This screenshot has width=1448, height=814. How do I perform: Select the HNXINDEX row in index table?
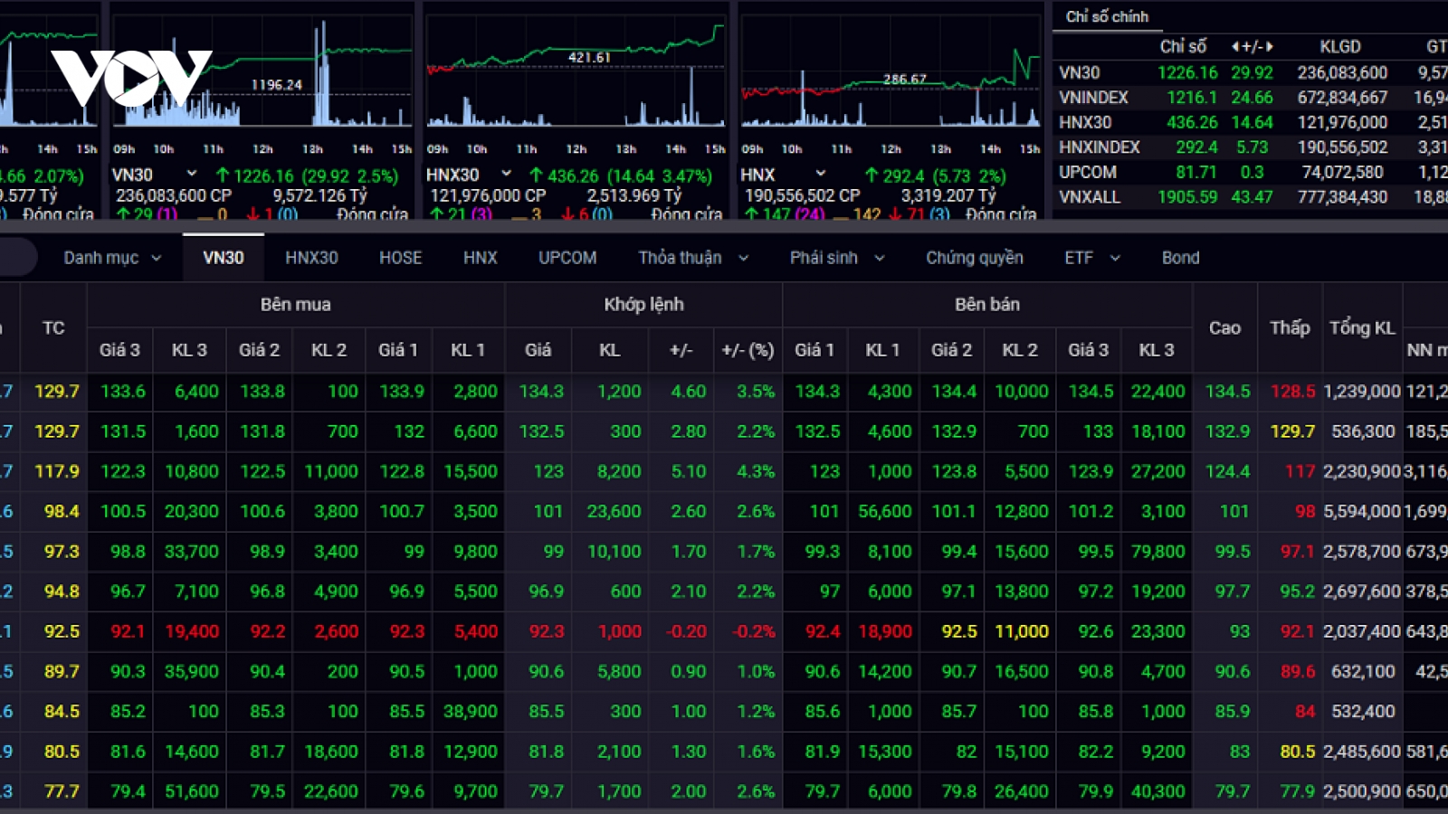click(1253, 147)
